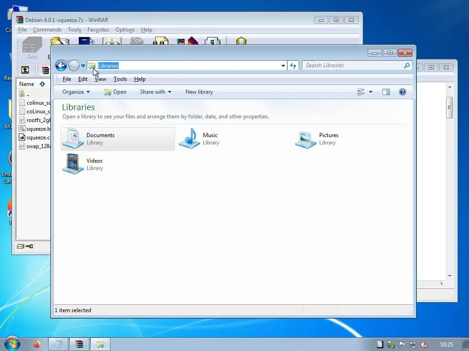This screenshot has width=469, height=351.
Task: Click the greyed Forward arrow in Explorer
Action: coord(74,65)
